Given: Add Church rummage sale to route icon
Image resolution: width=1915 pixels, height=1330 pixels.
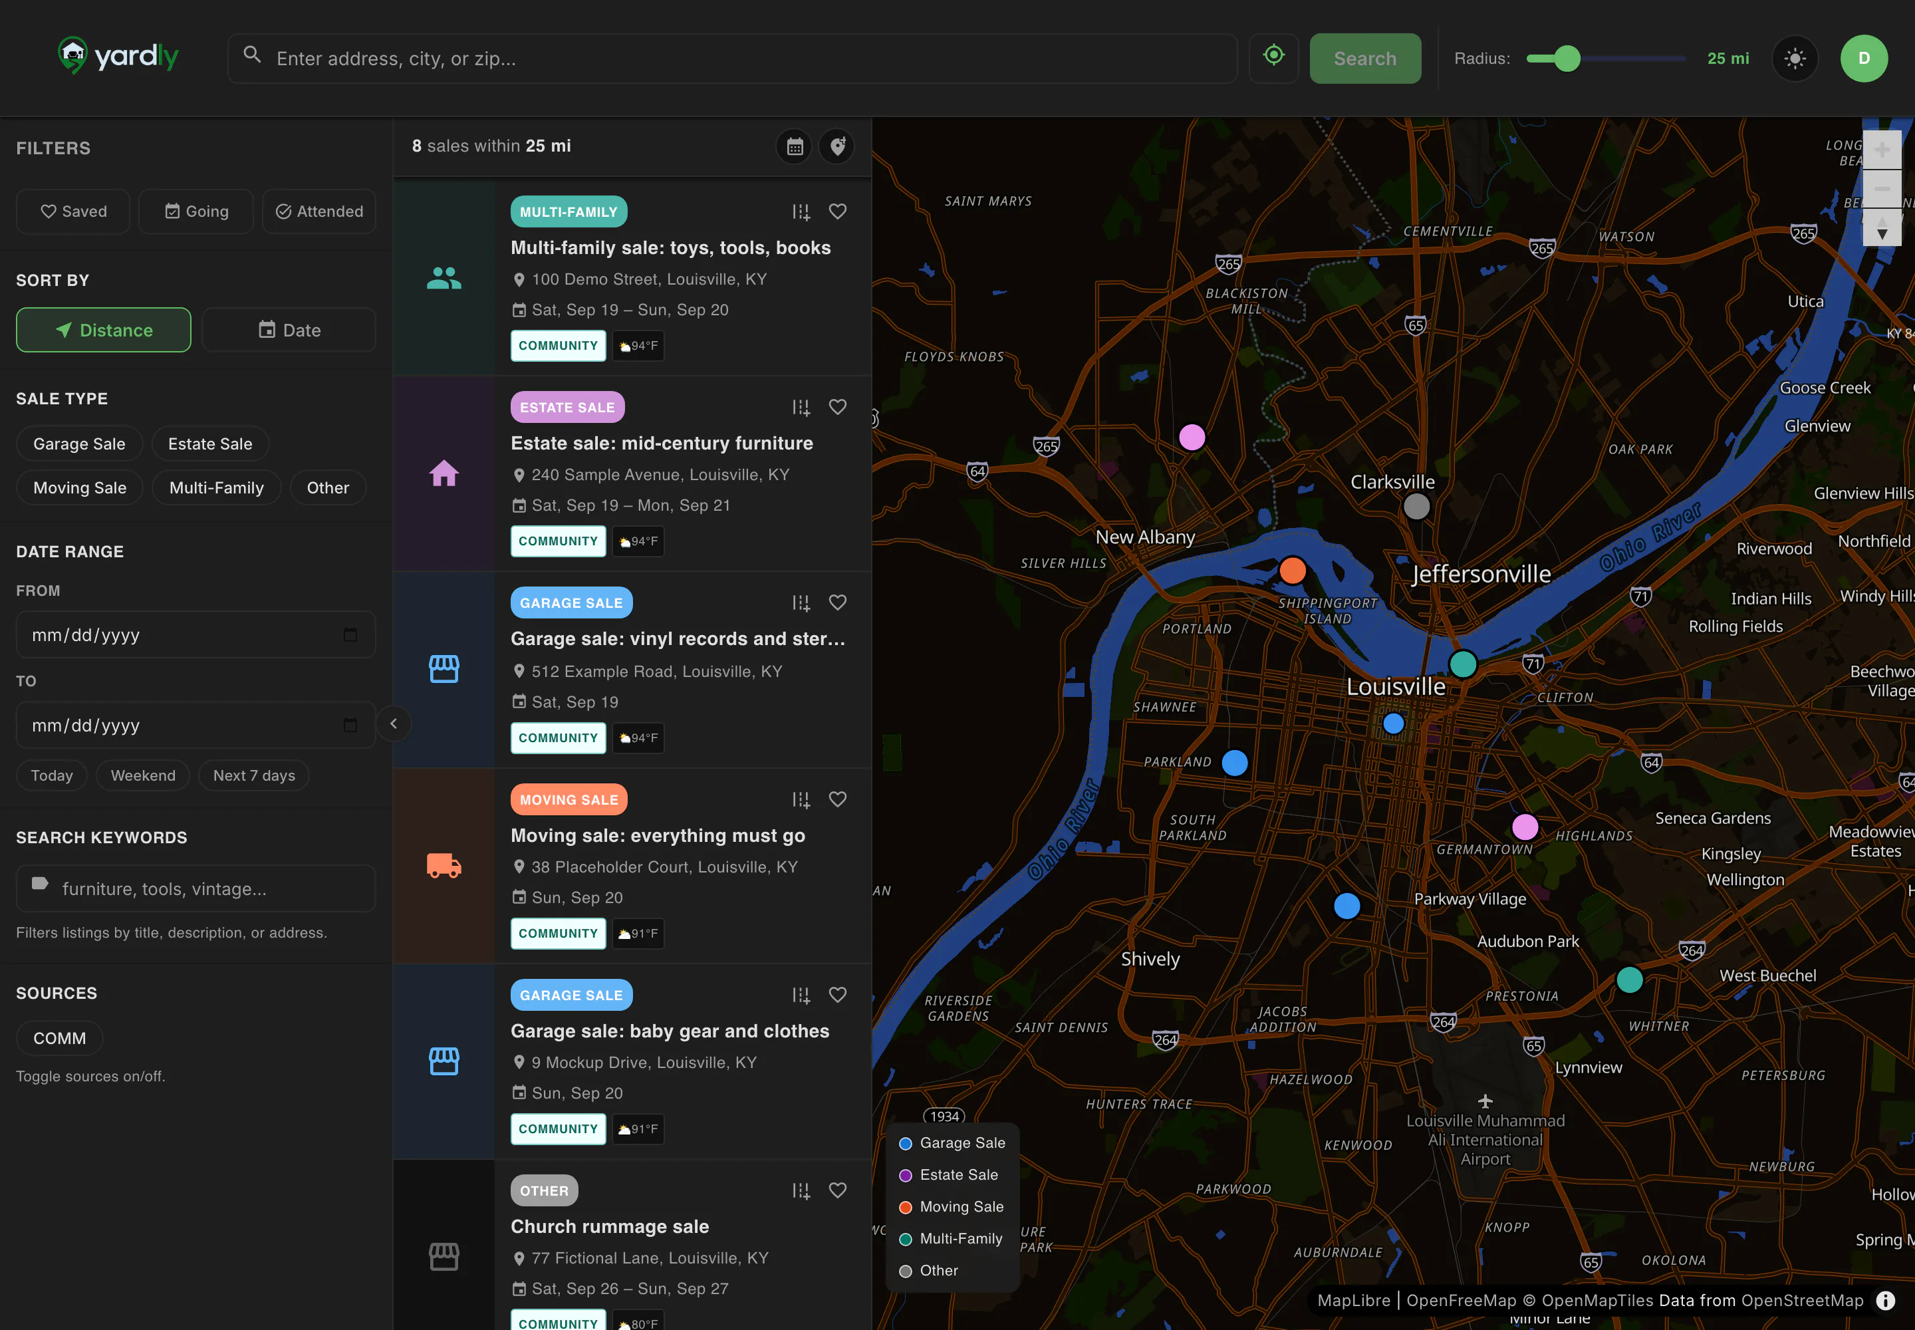Looking at the screenshot, I should point(801,1190).
